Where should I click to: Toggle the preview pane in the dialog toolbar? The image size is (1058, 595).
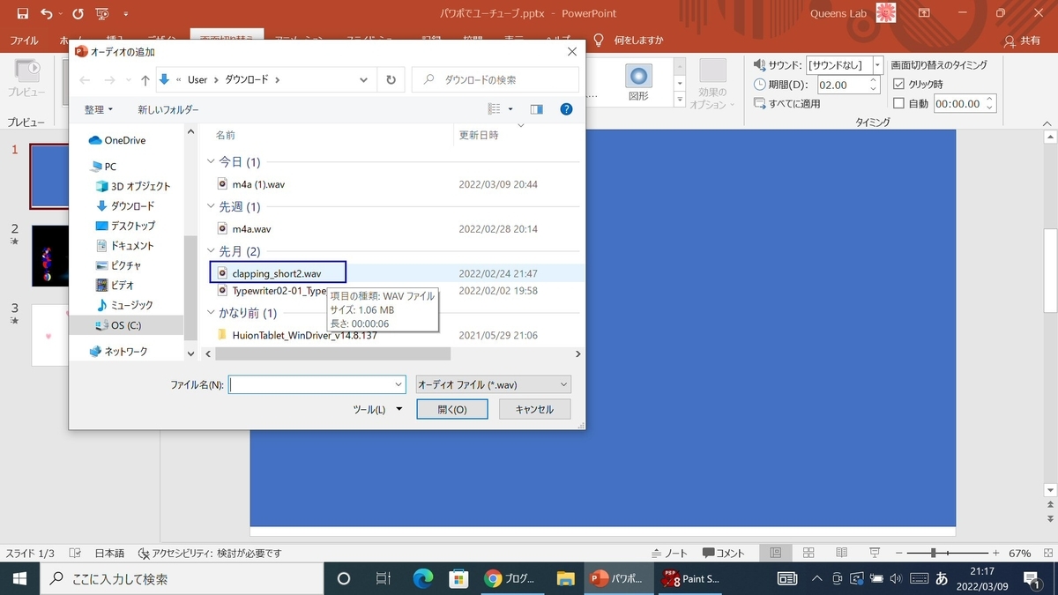[539, 108]
